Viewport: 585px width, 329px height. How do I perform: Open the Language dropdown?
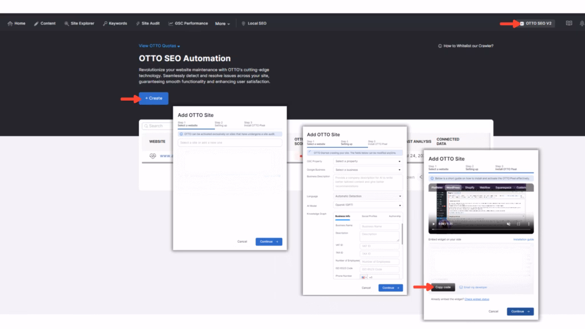coord(368,196)
